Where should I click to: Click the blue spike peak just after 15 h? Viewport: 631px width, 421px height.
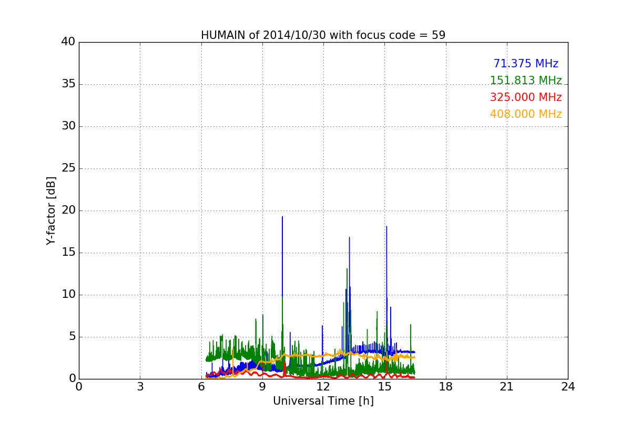[x=386, y=227]
